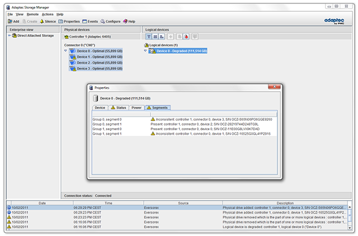Click the Help book toolbar button

[129, 21]
